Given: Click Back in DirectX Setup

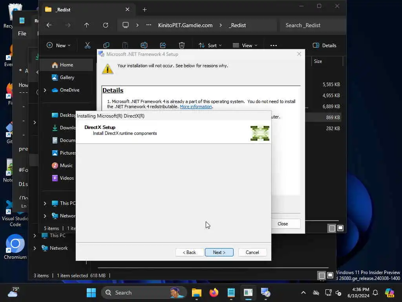Looking at the screenshot, I should tap(190, 252).
